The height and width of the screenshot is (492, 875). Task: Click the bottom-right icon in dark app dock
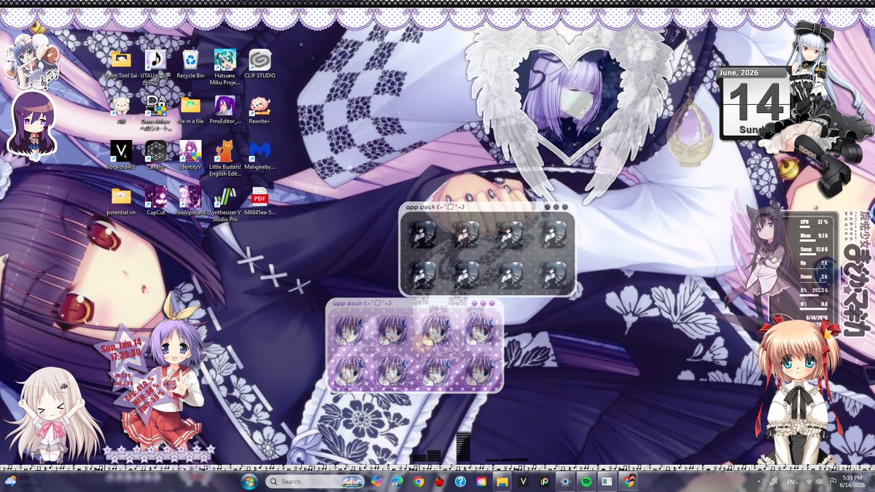coord(553,276)
